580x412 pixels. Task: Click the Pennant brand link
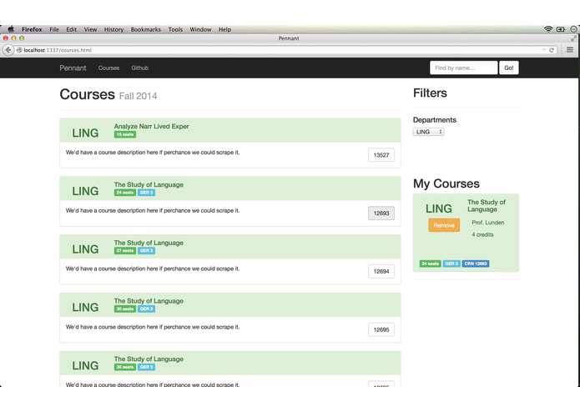[x=73, y=68]
